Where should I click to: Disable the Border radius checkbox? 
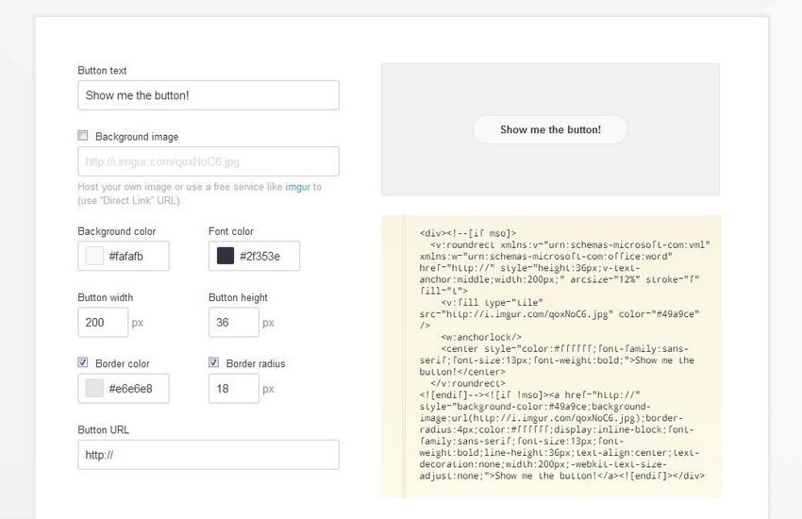coord(214,362)
